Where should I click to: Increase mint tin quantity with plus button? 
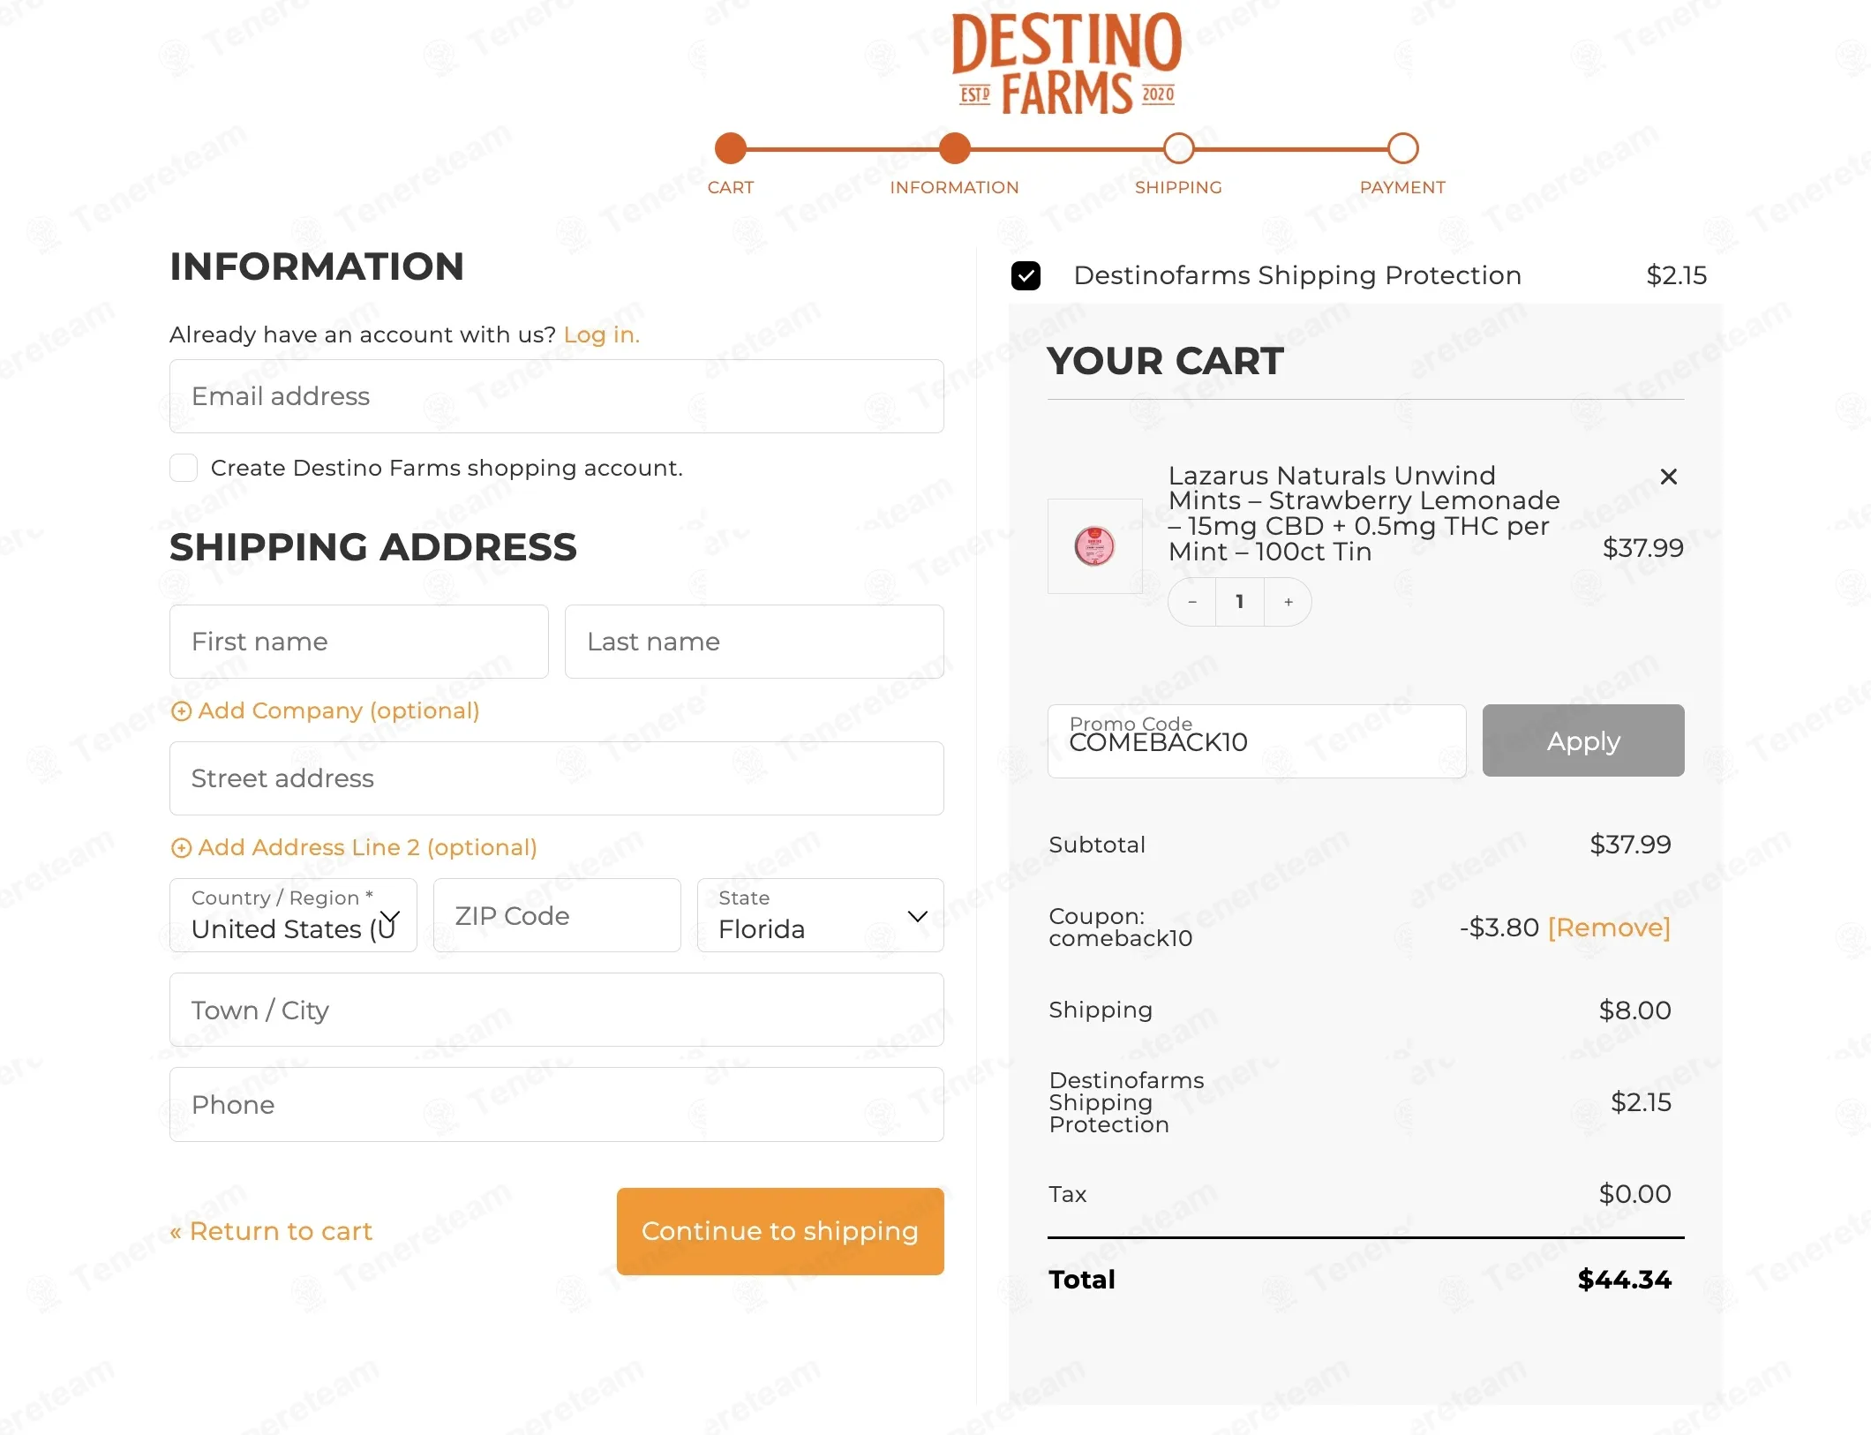[x=1289, y=602]
